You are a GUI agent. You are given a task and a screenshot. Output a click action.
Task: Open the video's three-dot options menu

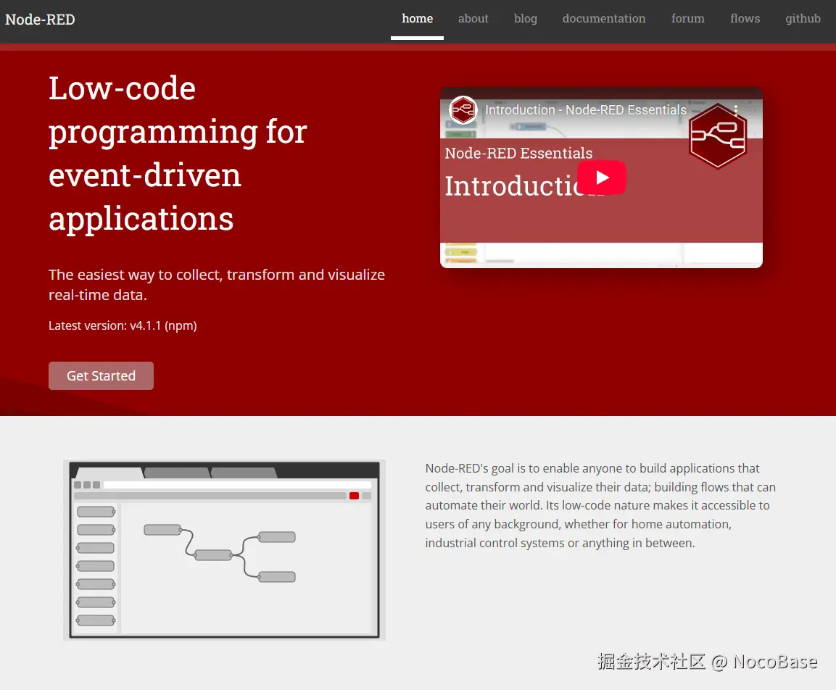click(737, 109)
